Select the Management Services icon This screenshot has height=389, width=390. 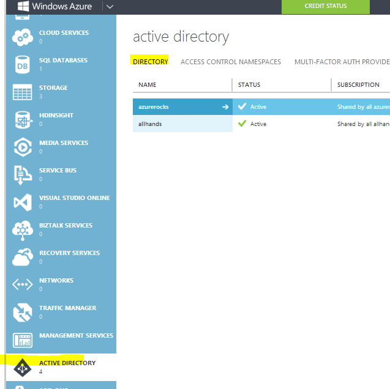point(23,340)
